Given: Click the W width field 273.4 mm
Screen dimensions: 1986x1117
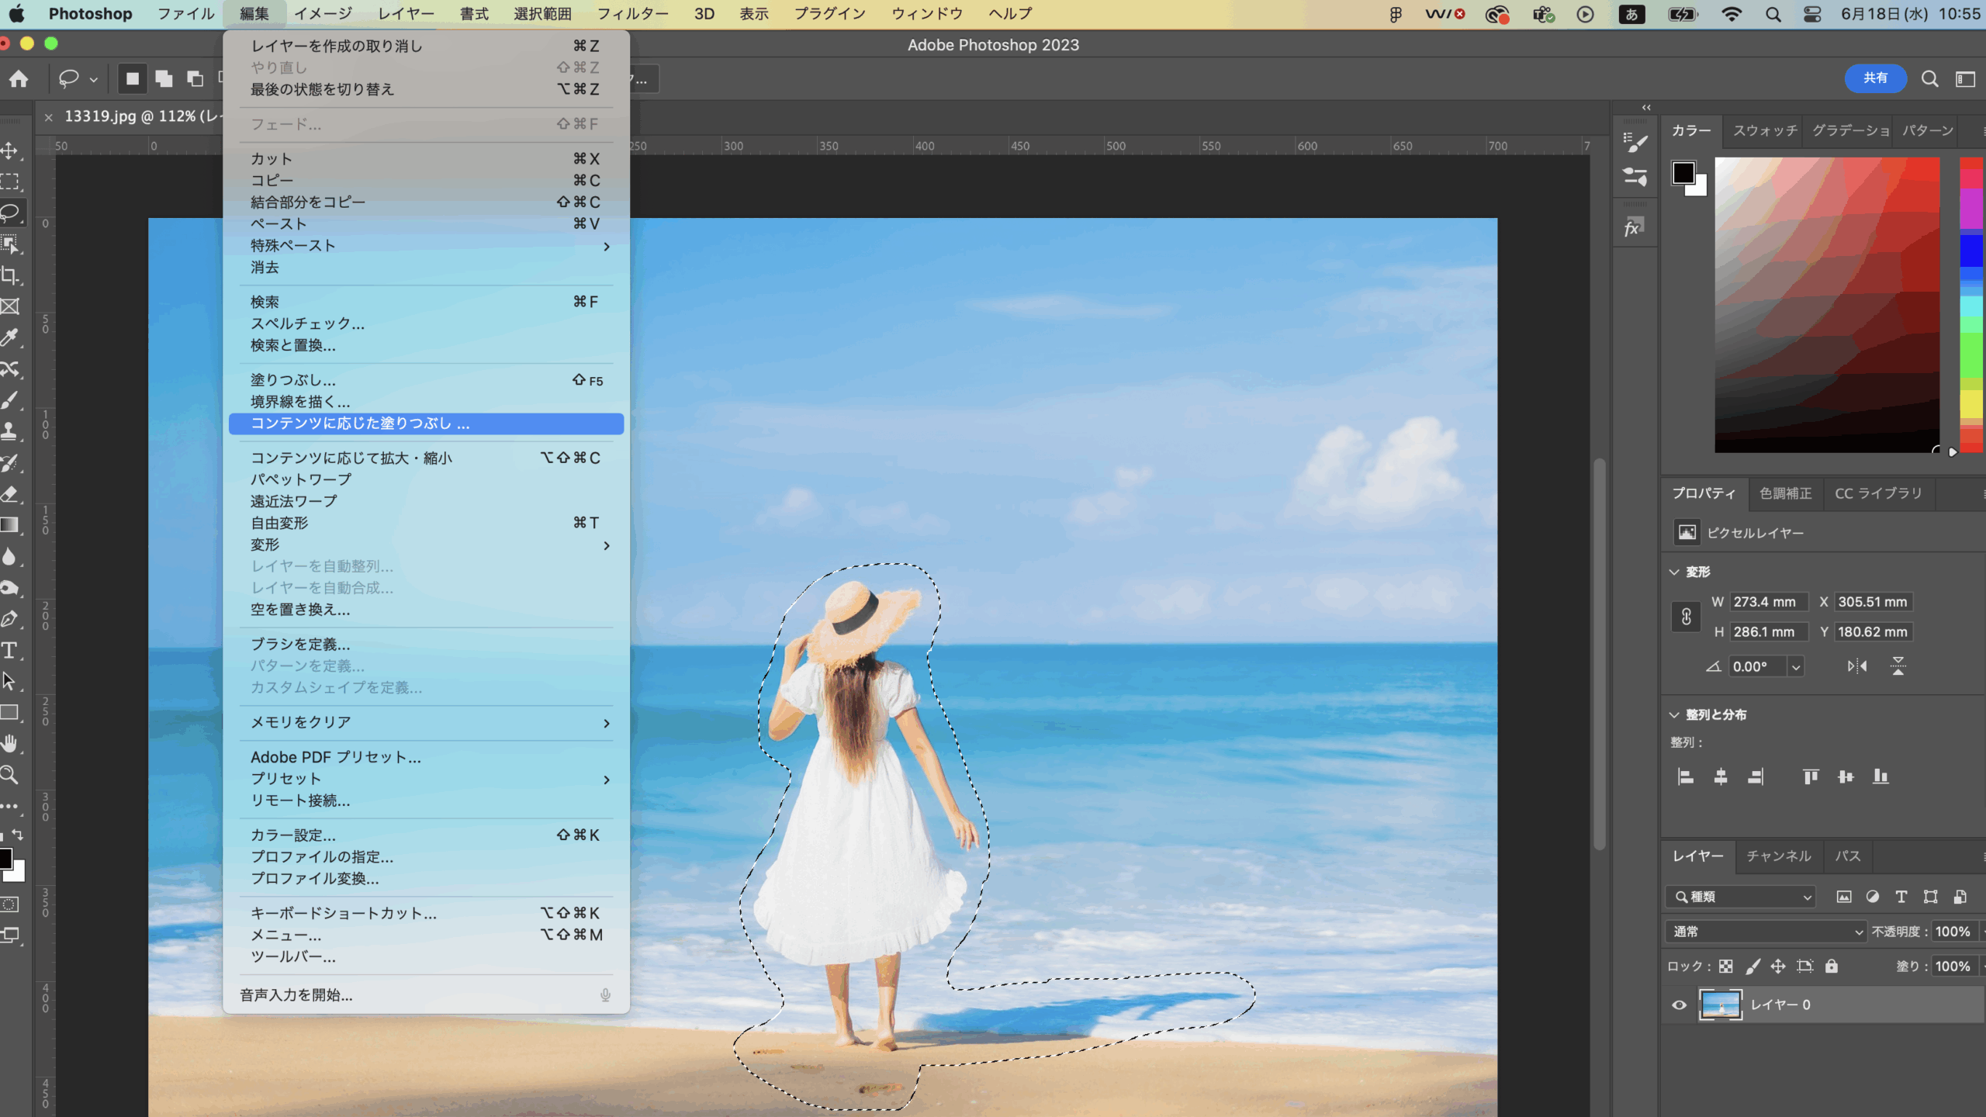Looking at the screenshot, I should point(1769,602).
